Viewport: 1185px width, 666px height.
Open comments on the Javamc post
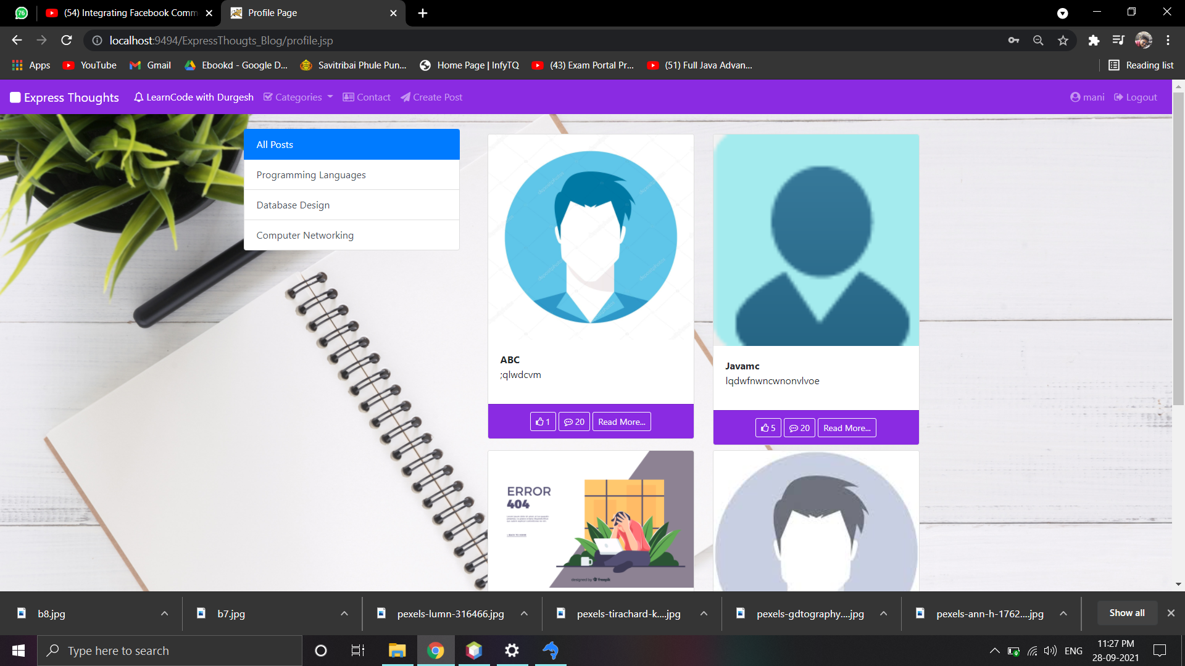click(799, 428)
